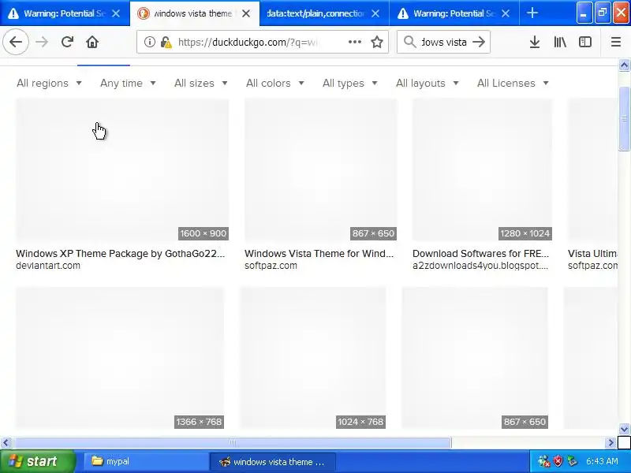Open the Windows start menu
The height and width of the screenshot is (473, 631).
(37, 461)
